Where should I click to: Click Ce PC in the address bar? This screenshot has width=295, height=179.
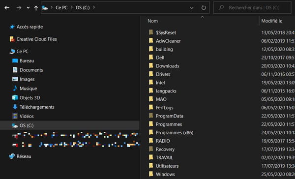point(61,8)
